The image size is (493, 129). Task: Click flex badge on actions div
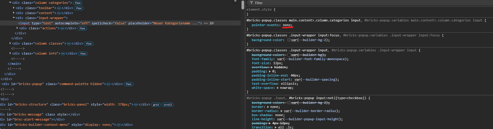[x=82, y=28]
